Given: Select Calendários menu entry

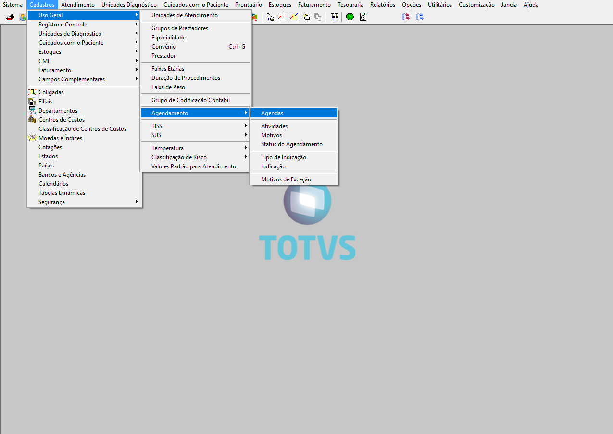Looking at the screenshot, I should coord(85,184).
